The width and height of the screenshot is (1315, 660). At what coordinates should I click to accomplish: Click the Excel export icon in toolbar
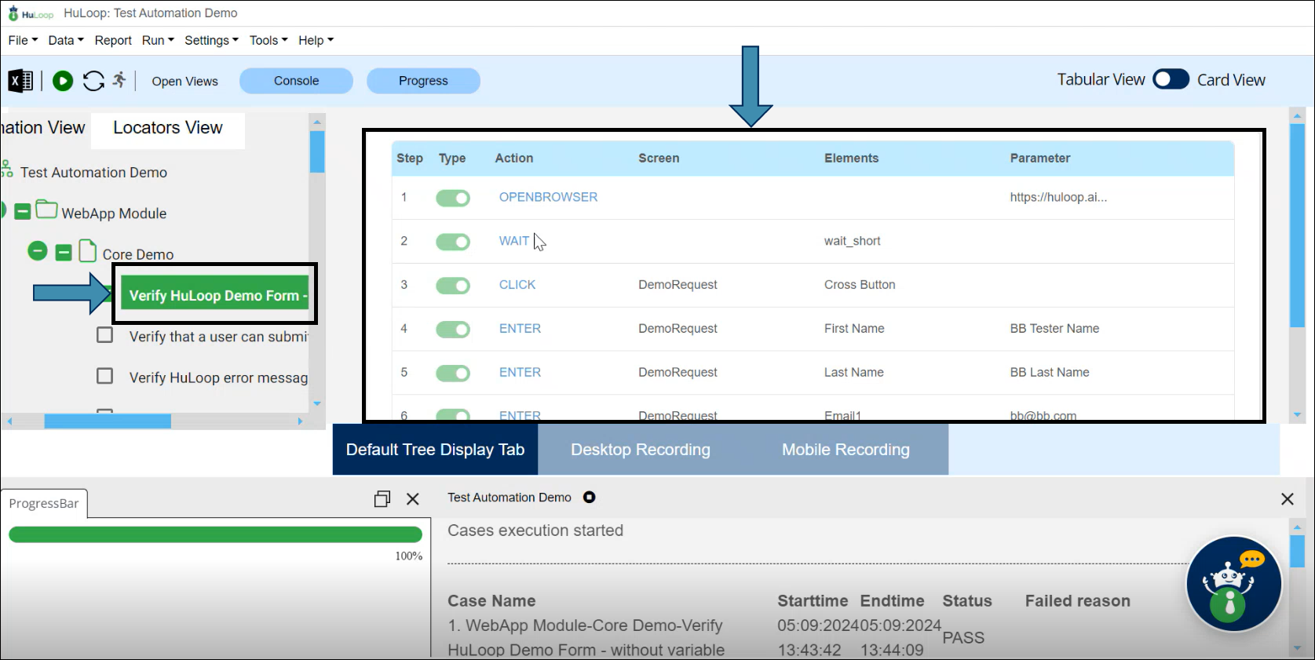20,81
